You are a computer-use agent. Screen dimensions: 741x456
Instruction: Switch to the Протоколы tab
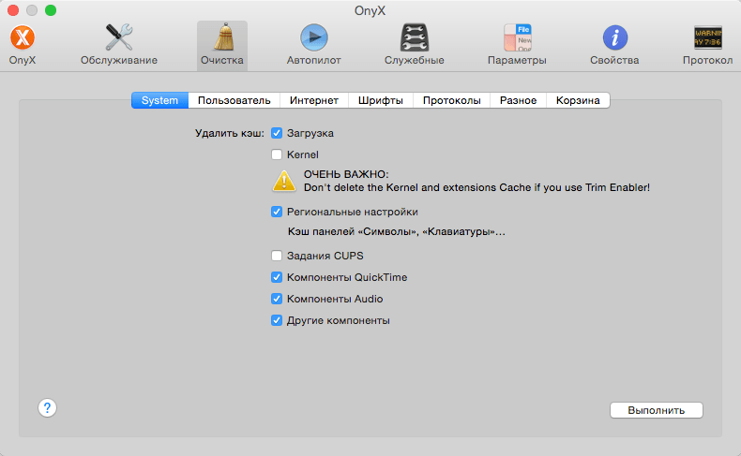452,100
